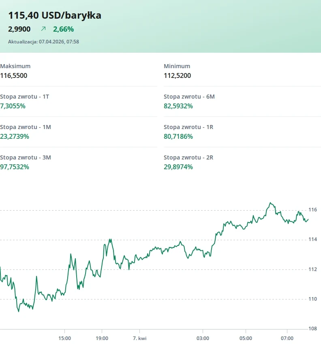Screen dimensions: 321x351
Task: Click the 19:00 time axis label
Action: pos(102,338)
